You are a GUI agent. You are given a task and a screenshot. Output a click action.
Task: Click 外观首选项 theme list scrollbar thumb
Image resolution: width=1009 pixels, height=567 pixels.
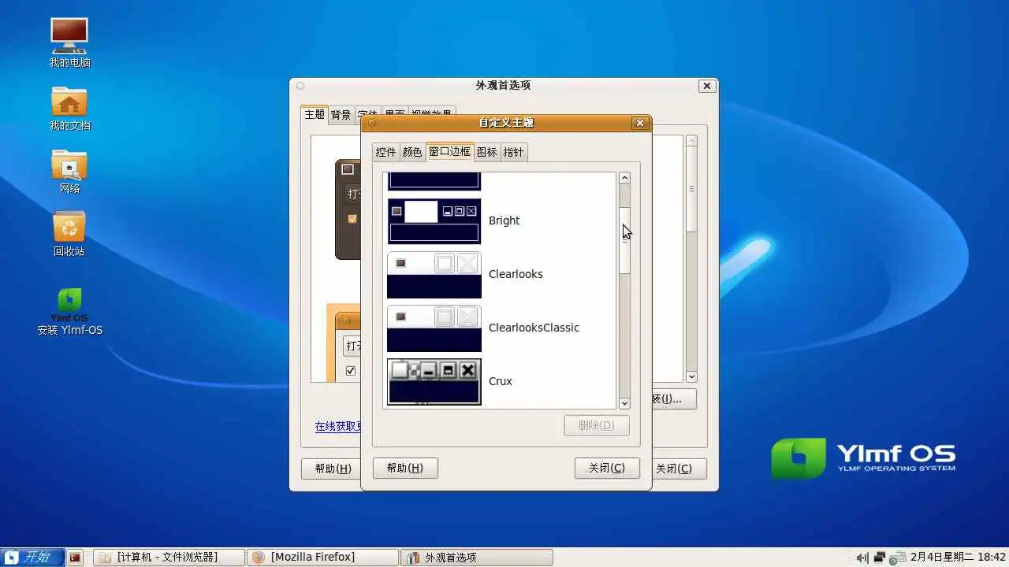tap(691, 189)
